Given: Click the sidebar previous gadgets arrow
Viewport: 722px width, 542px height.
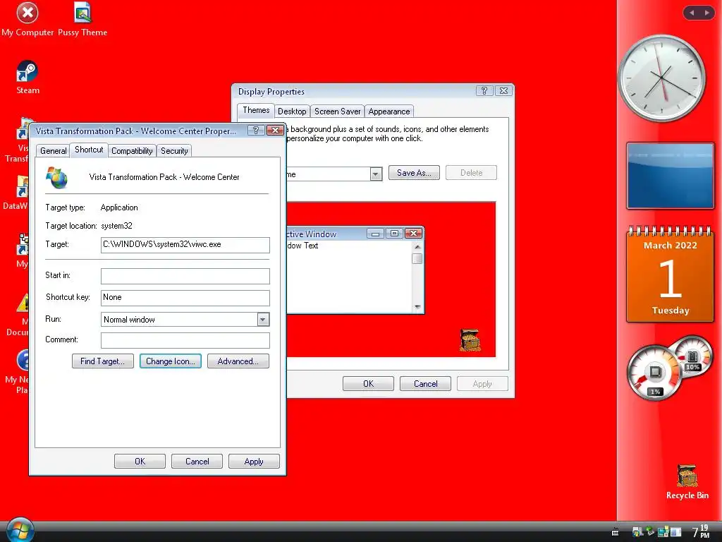Looking at the screenshot, I should 692,13.
